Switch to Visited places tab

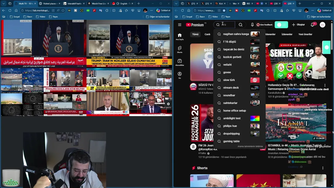point(50,4)
